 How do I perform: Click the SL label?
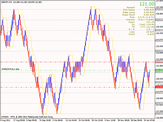click(x=133, y=24)
